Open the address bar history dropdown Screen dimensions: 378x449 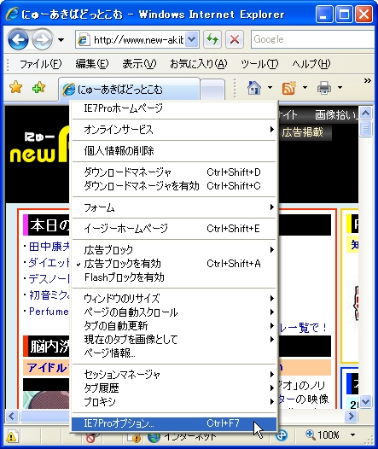(192, 39)
